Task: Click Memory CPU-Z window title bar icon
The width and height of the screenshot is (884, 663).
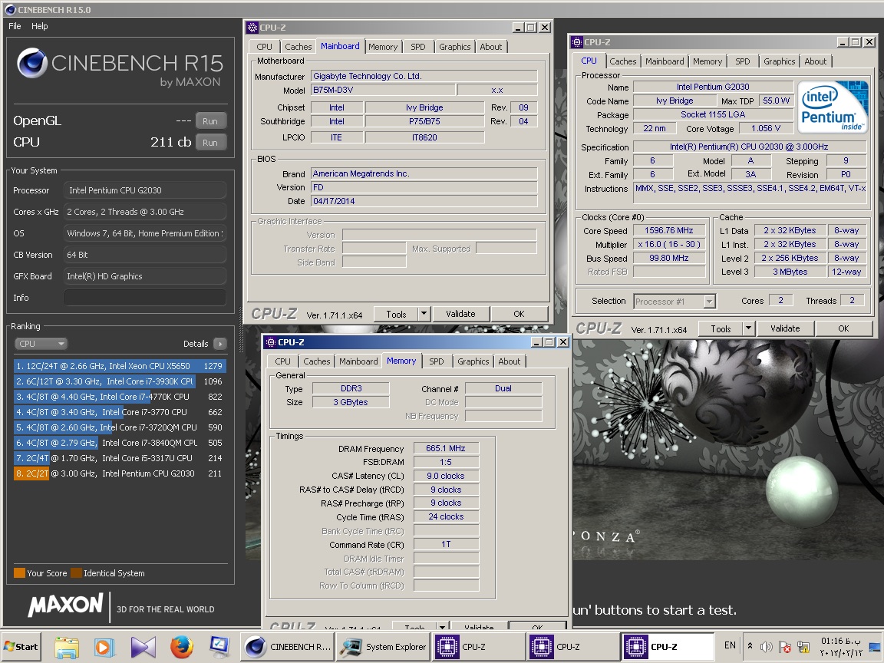Action: click(x=271, y=342)
